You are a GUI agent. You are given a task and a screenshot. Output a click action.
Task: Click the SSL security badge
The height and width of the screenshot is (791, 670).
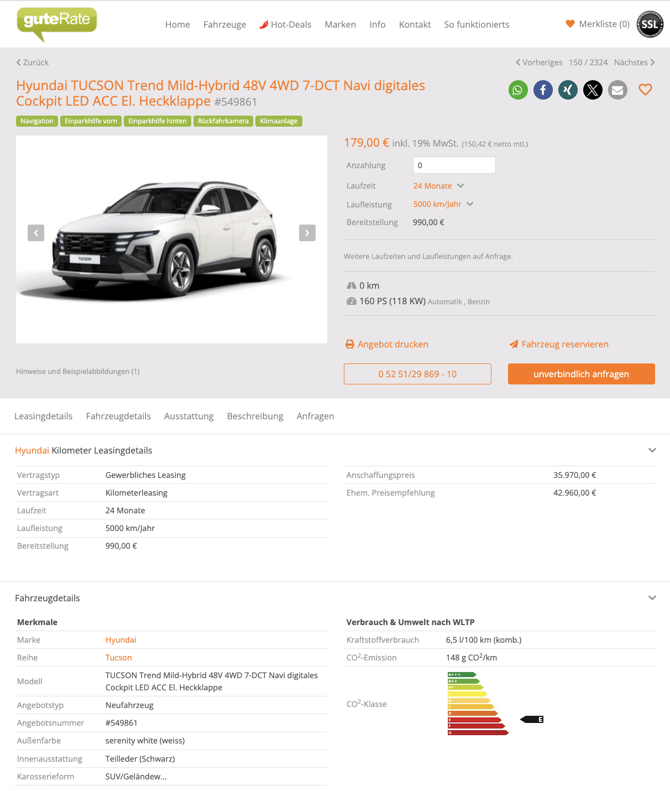tap(650, 24)
